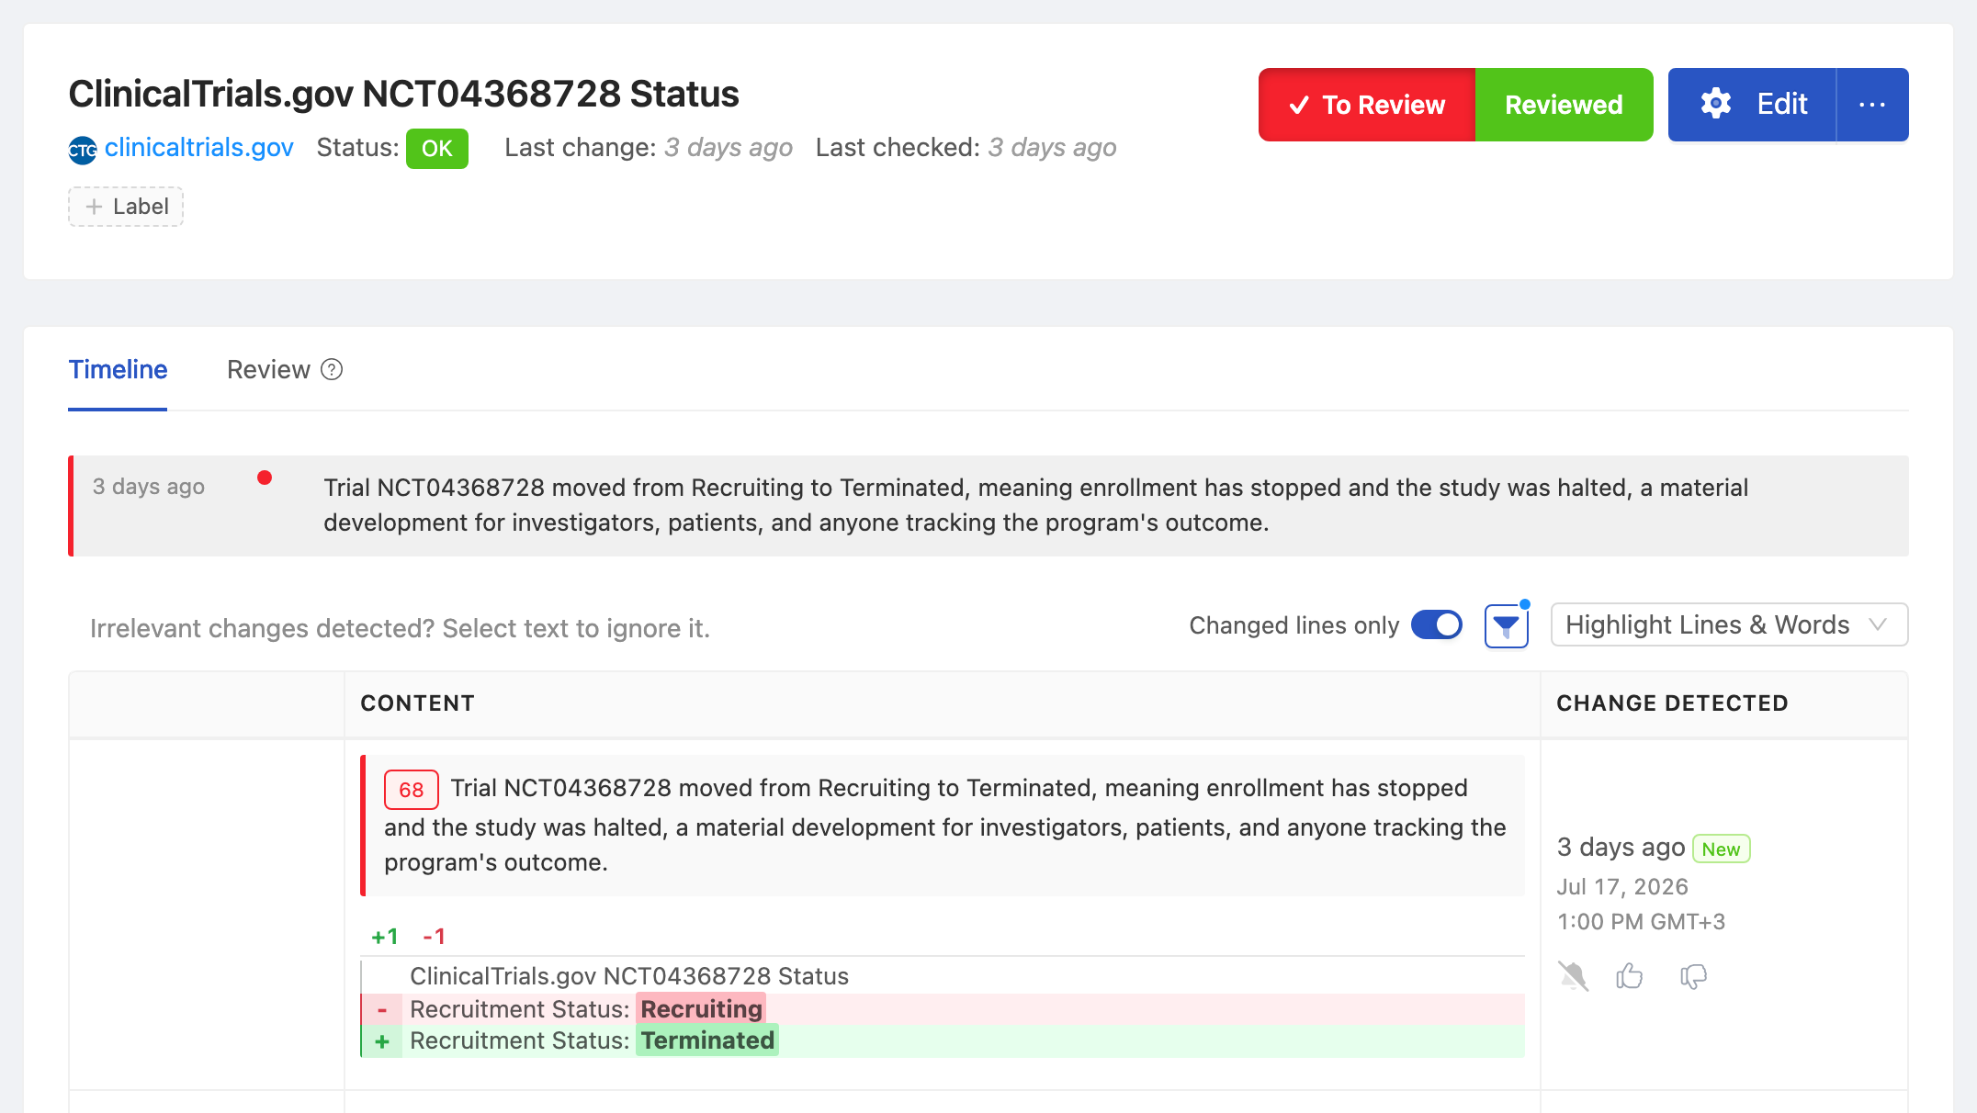
Task: Mute notifications with crossed bell icon
Action: [1573, 976]
